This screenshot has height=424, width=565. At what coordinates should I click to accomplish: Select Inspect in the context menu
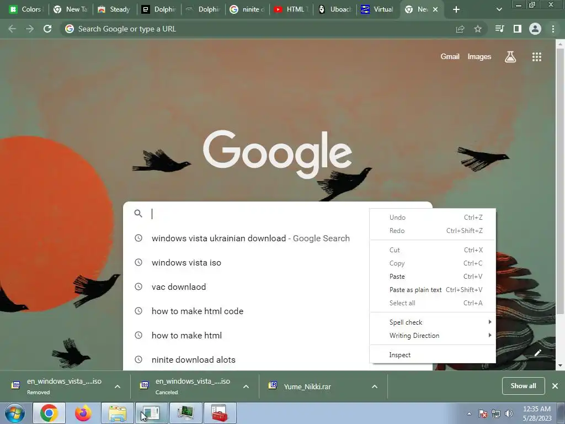click(433, 355)
